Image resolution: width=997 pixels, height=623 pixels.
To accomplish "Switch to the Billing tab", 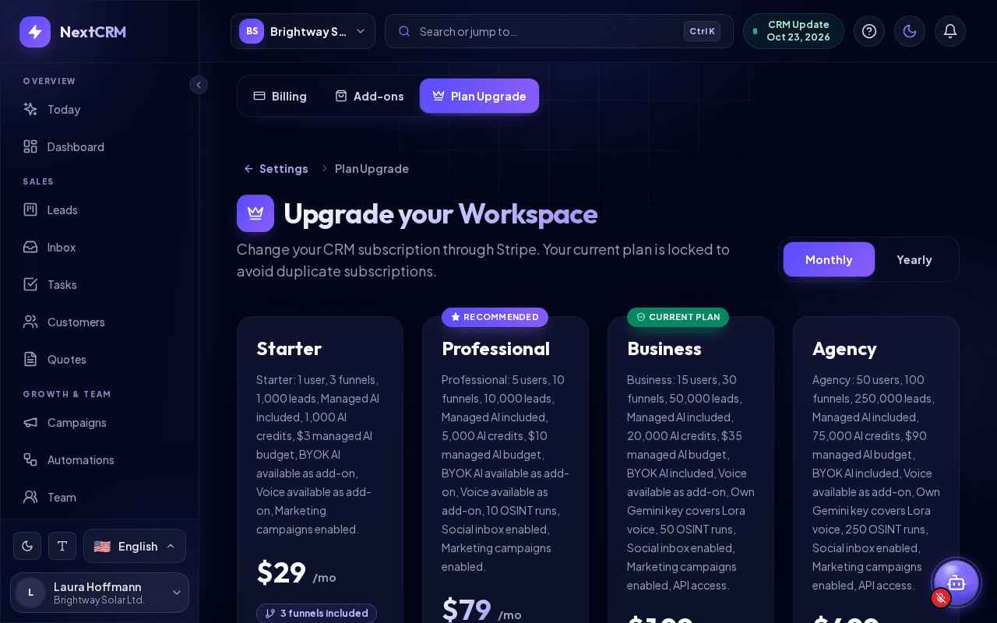I will [280, 96].
